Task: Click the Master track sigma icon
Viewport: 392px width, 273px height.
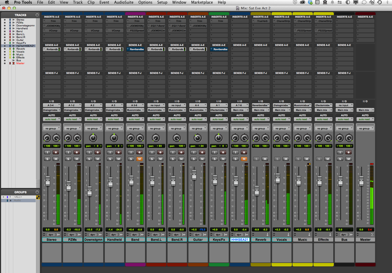Action: click(372, 235)
